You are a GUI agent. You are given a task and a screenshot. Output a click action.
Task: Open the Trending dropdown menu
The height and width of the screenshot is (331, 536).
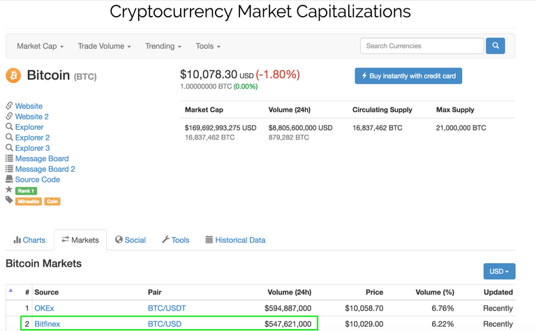[163, 46]
